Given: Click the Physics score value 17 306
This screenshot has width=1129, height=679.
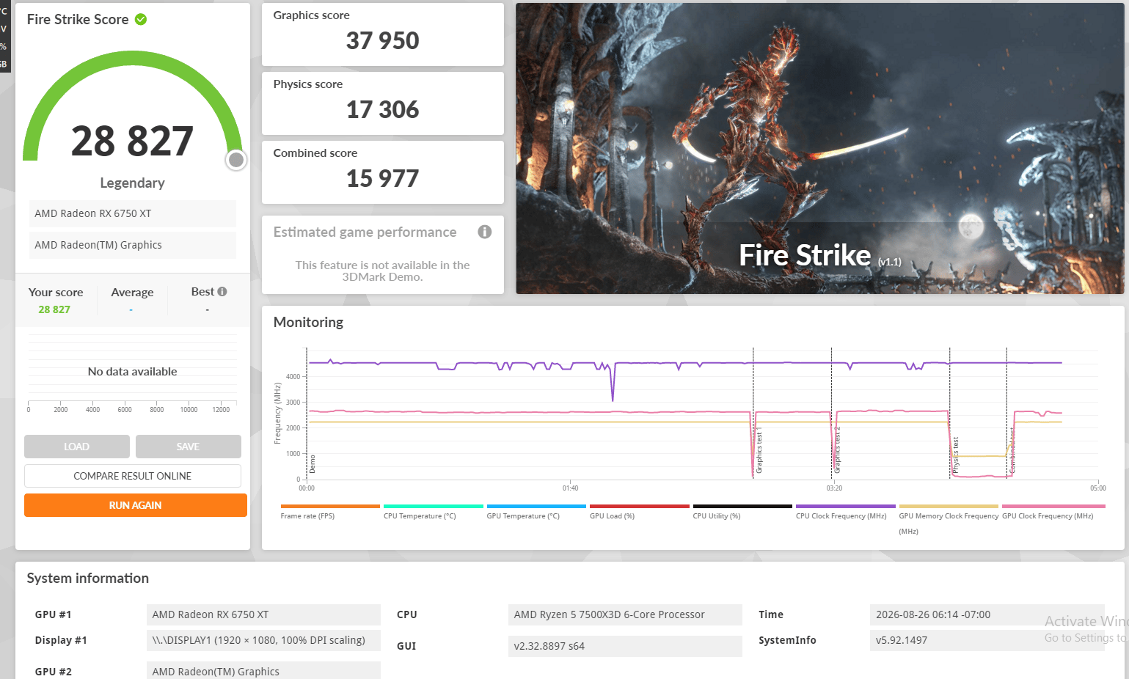Looking at the screenshot, I should [x=383, y=110].
